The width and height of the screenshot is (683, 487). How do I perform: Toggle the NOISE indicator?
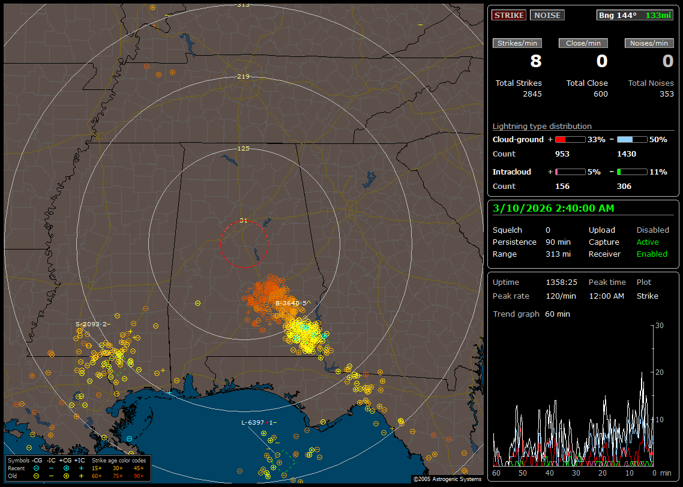547,15
